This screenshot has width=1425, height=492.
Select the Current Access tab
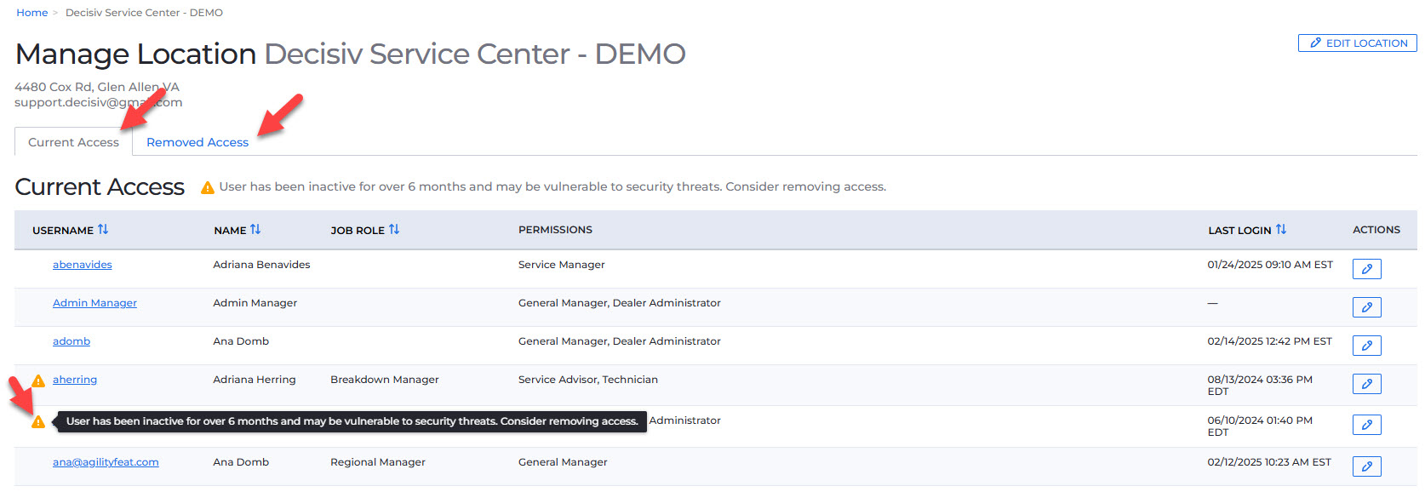73,142
